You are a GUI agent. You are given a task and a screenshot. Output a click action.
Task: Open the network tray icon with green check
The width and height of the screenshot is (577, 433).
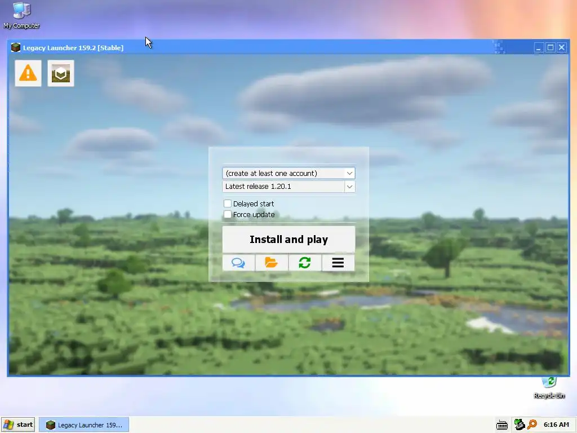(519, 425)
